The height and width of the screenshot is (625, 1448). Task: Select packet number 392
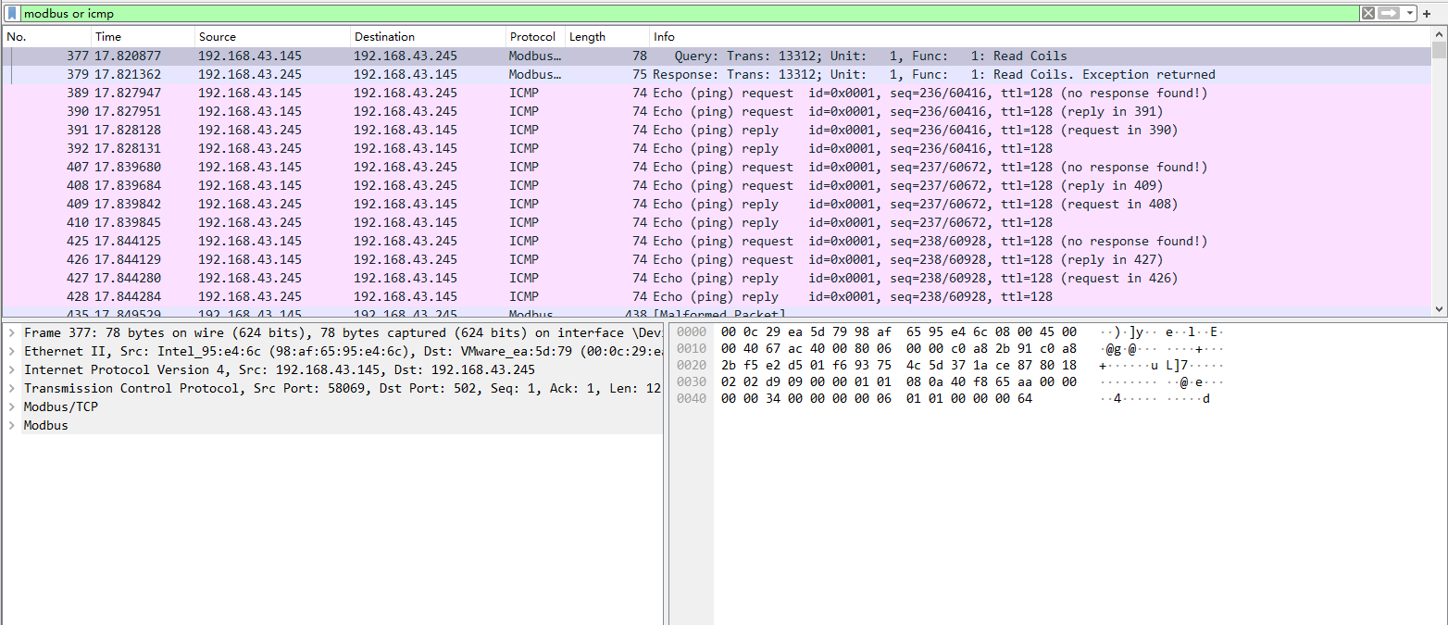click(x=717, y=148)
